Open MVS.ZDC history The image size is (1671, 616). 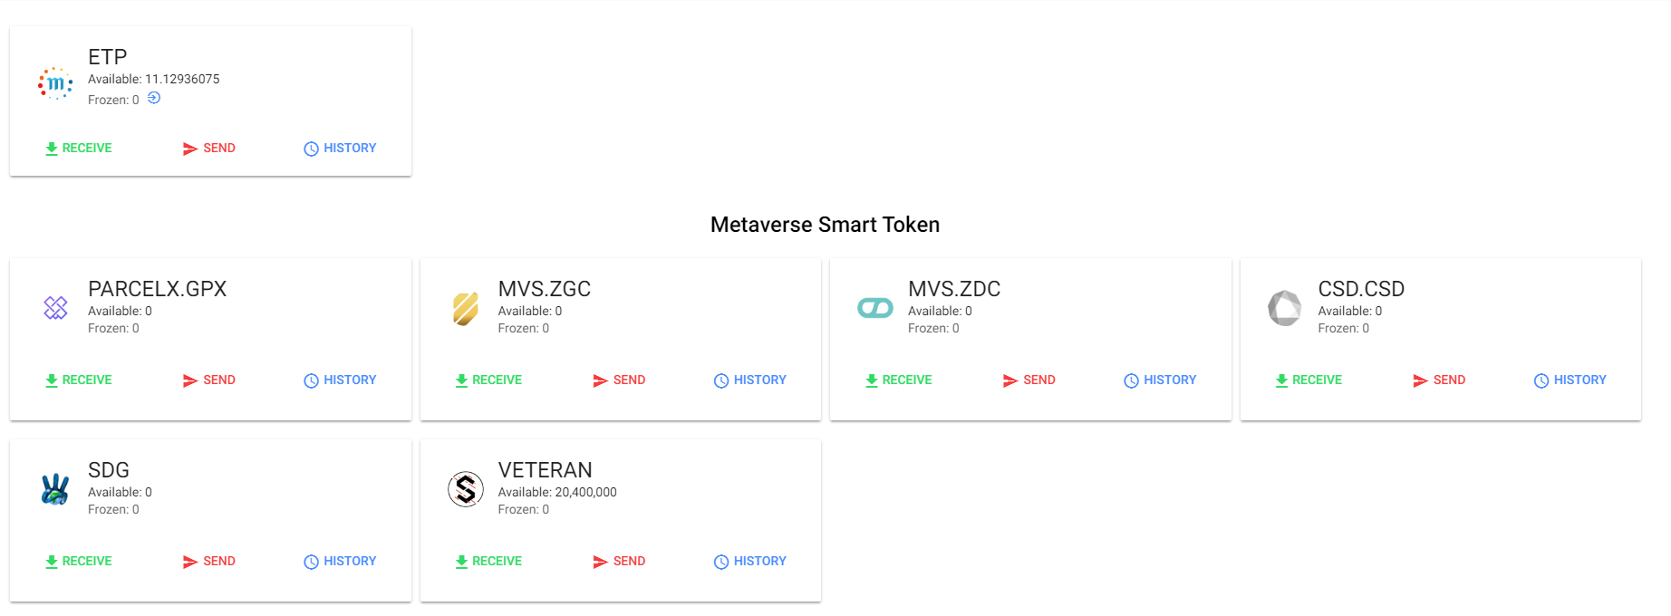click(x=1160, y=380)
